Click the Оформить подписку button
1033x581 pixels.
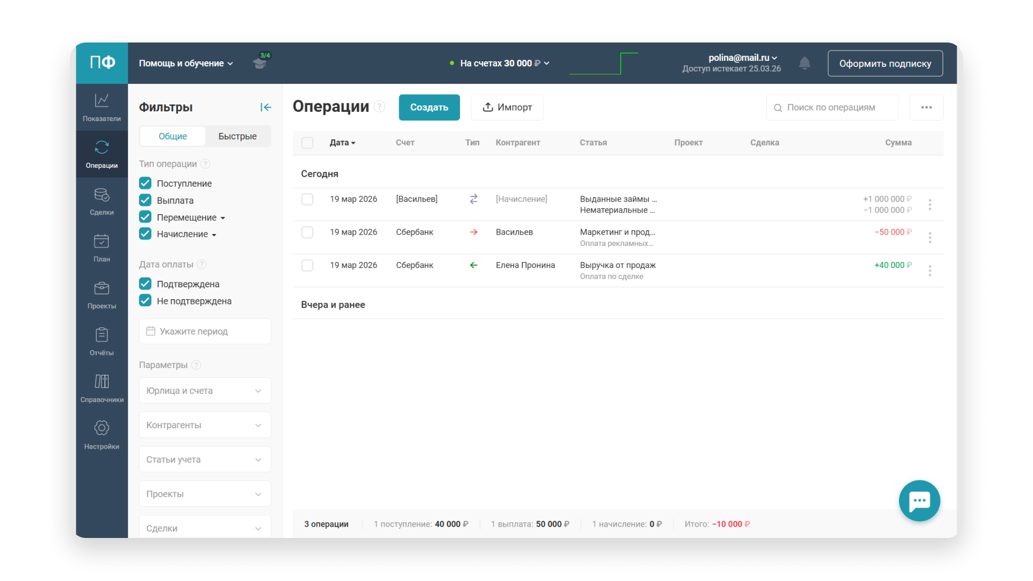(885, 63)
